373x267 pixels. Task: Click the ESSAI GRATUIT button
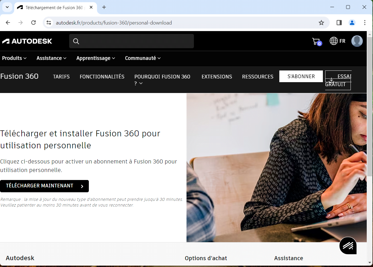pyautogui.click(x=338, y=80)
